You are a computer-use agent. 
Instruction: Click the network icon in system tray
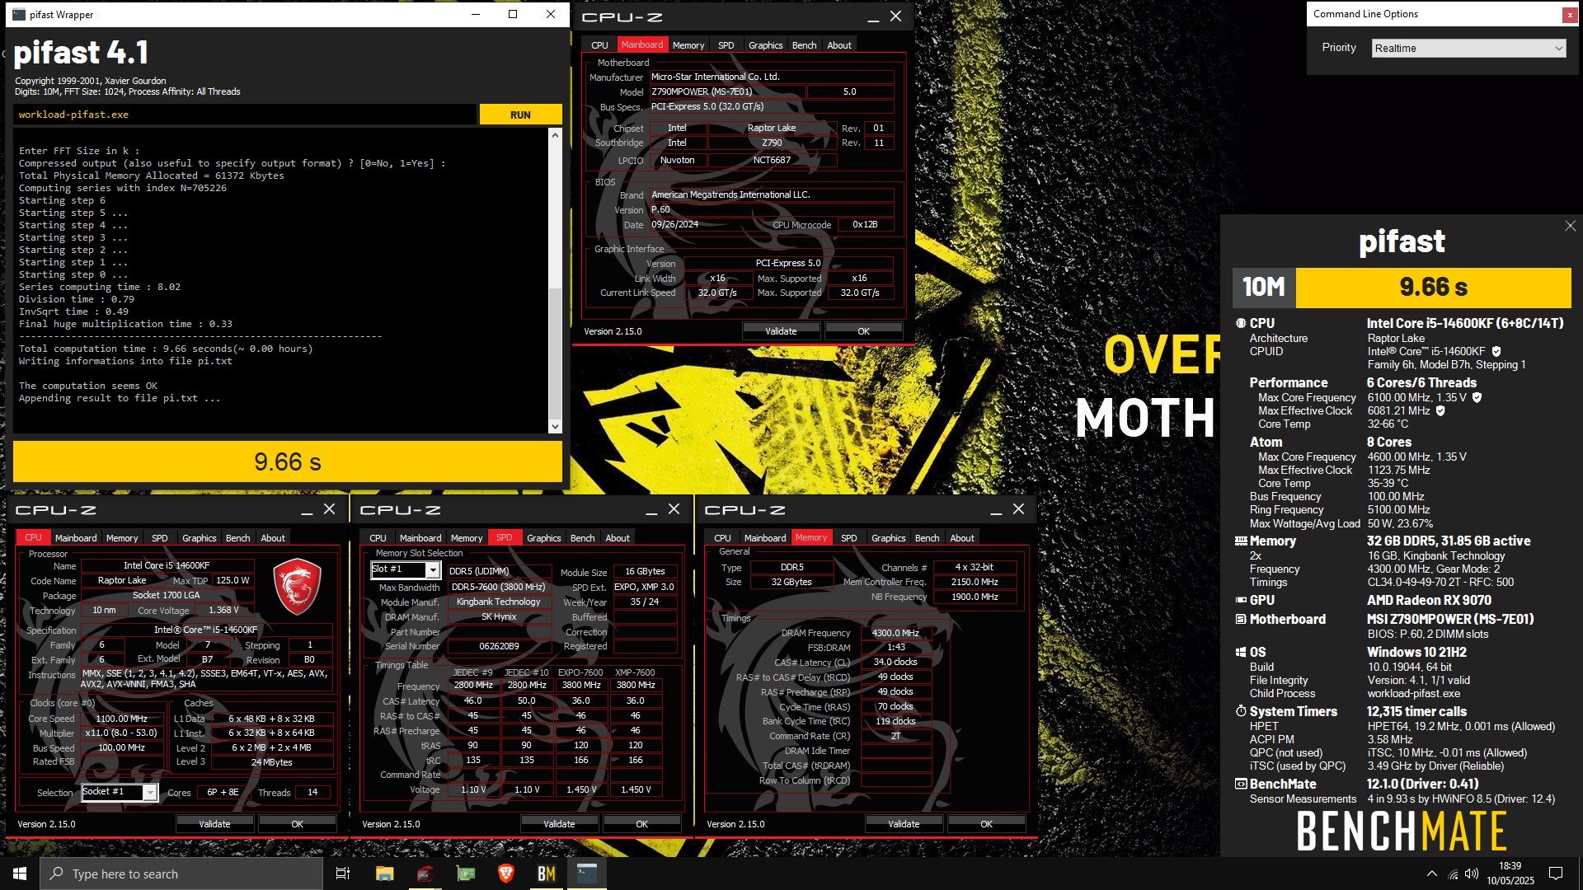click(1453, 874)
